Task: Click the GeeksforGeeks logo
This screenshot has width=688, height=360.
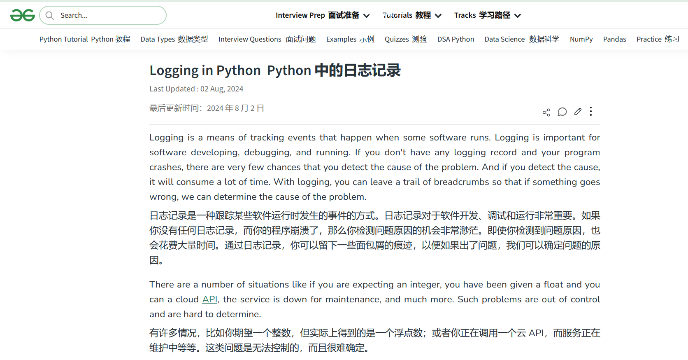Action: pos(23,15)
